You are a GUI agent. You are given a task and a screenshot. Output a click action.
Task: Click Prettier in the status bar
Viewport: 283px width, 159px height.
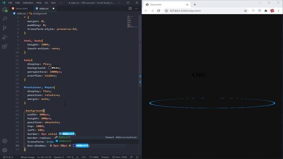(x=105, y=157)
